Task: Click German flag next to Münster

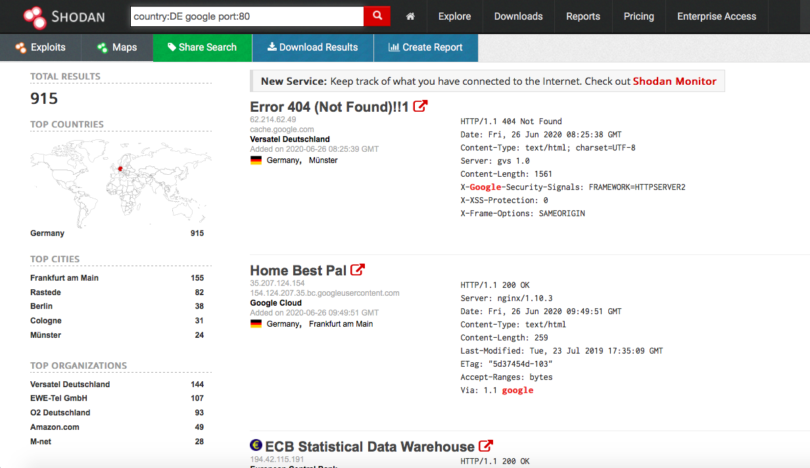Action: (256, 160)
